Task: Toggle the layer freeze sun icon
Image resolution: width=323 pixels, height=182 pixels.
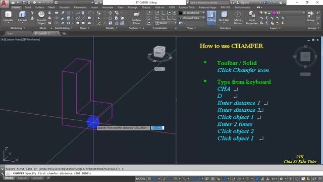Action: tap(265, 13)
